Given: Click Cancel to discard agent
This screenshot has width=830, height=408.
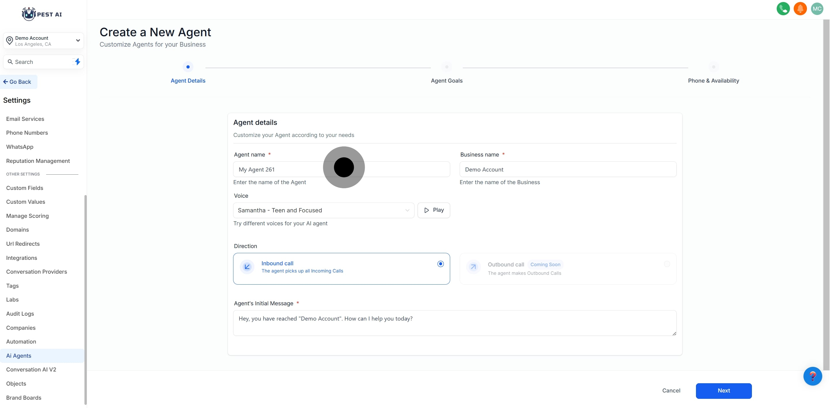Looking at the screenshot, I should pyautogui.click(x=671, y=391).
